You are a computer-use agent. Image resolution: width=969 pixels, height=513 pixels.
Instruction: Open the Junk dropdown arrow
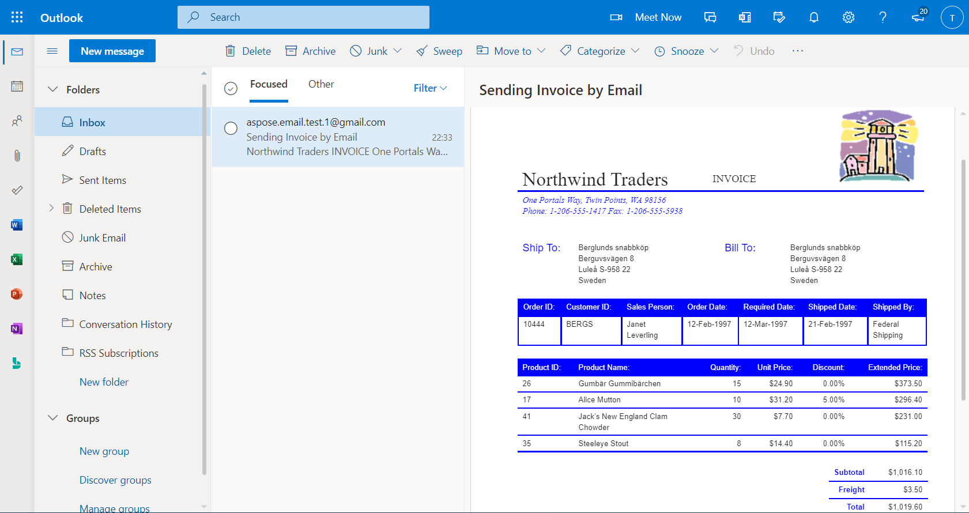[397, 51]
